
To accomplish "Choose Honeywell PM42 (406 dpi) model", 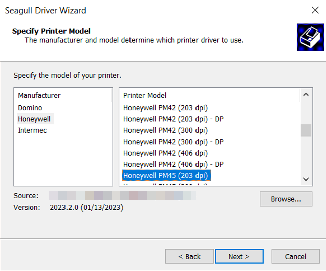I will tap(165, 153).
